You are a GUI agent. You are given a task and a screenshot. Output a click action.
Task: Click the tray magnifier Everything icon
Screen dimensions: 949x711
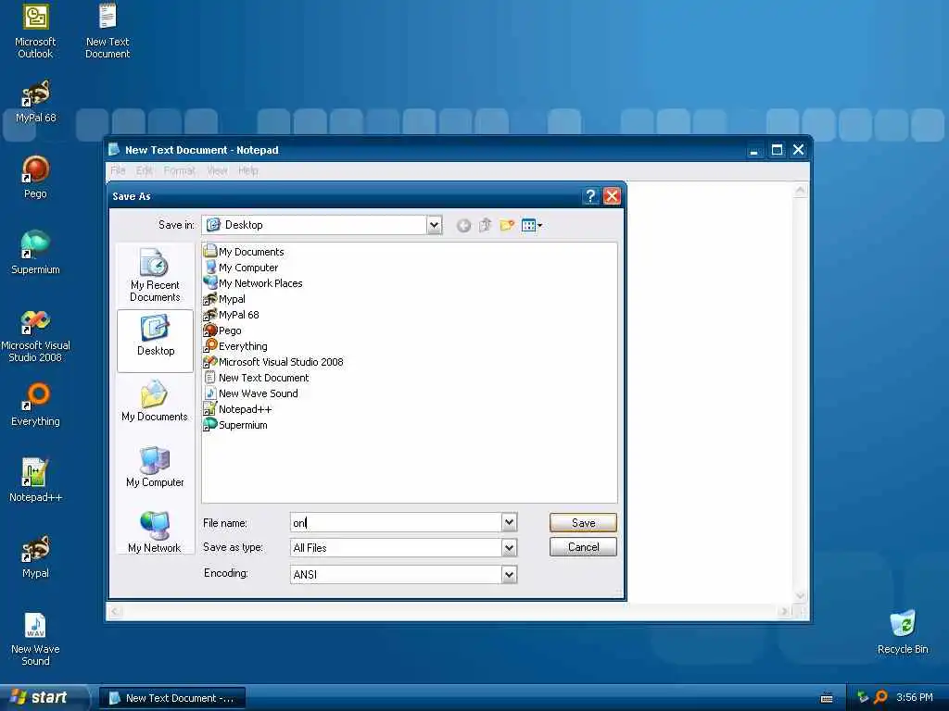(880, 698)
